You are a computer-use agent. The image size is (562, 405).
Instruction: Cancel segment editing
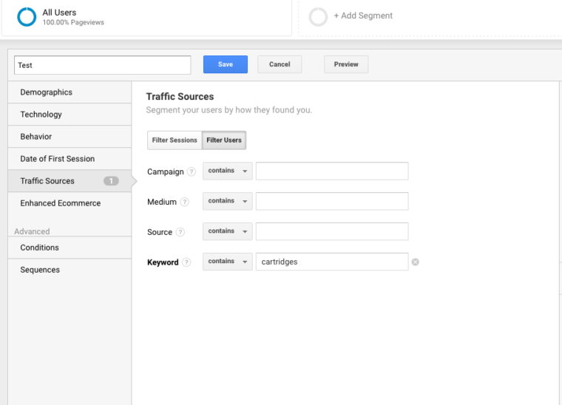pyautogui.click(x=280, y=64)
